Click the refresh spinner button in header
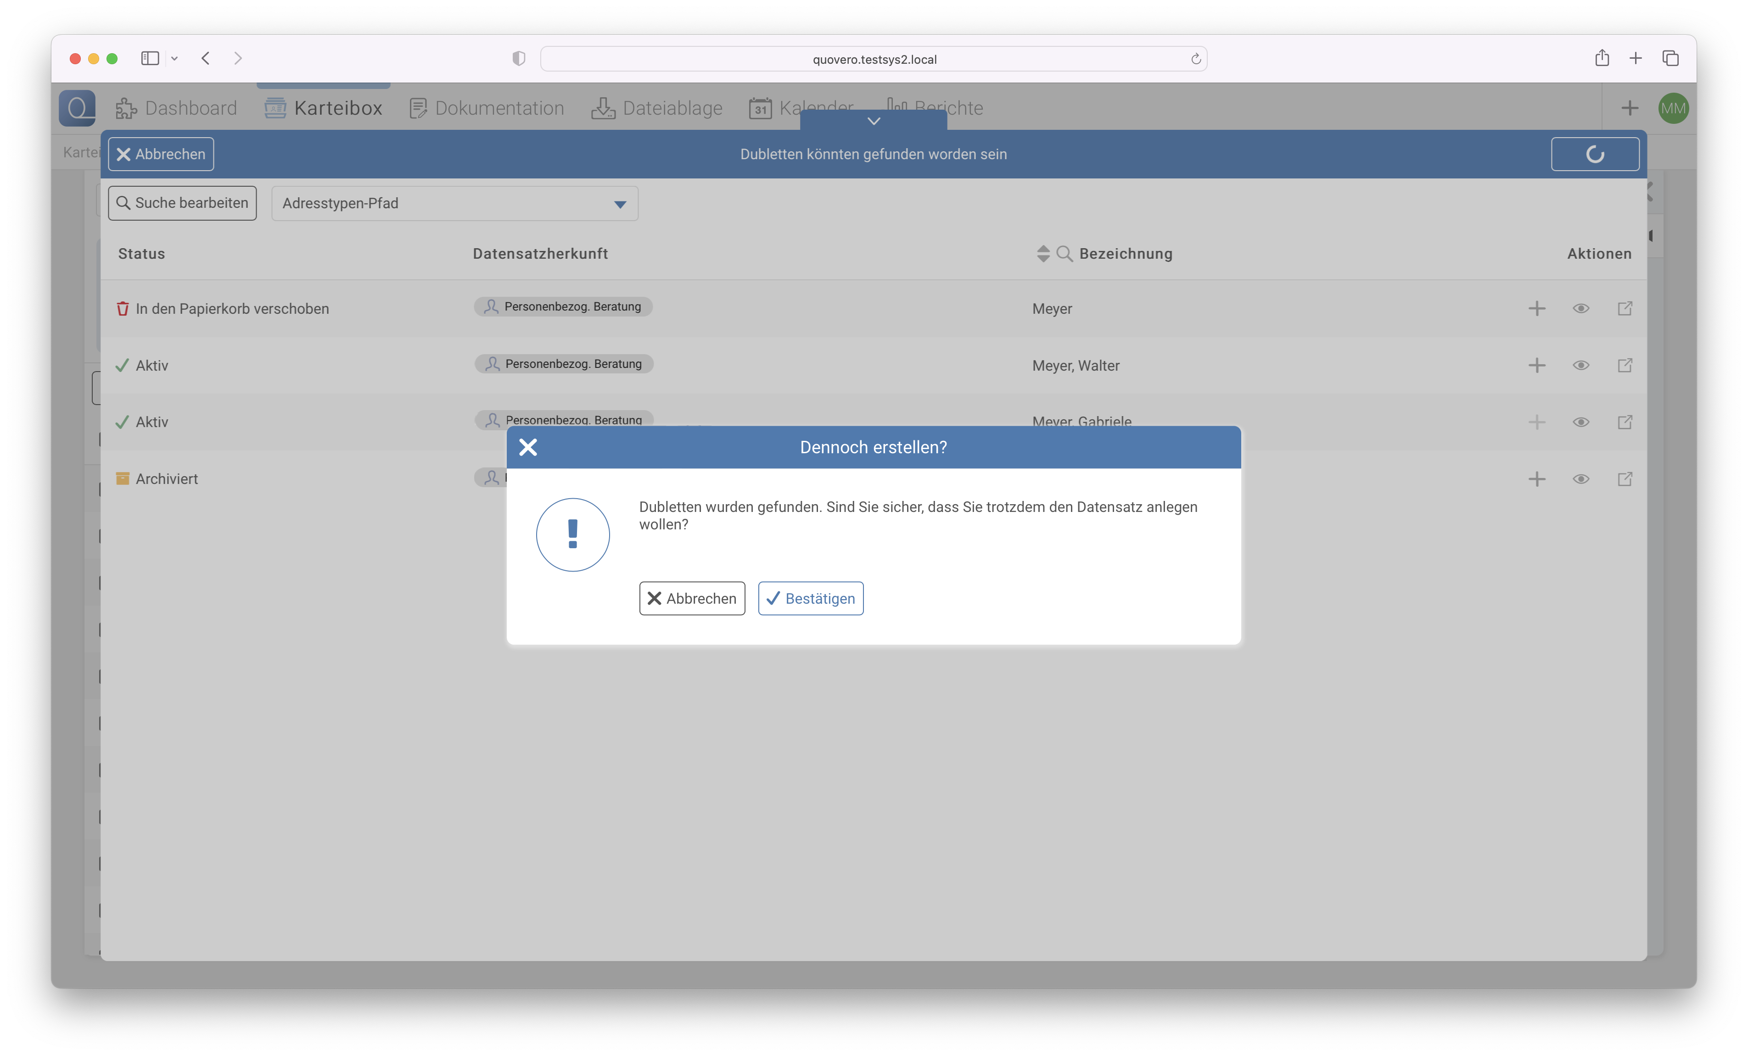 1595,155
